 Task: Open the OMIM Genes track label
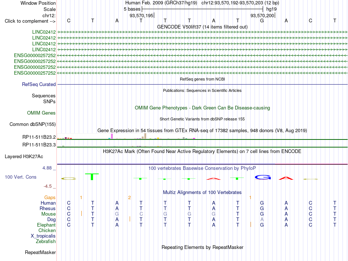pyautogui.click(x=41, y=113)
